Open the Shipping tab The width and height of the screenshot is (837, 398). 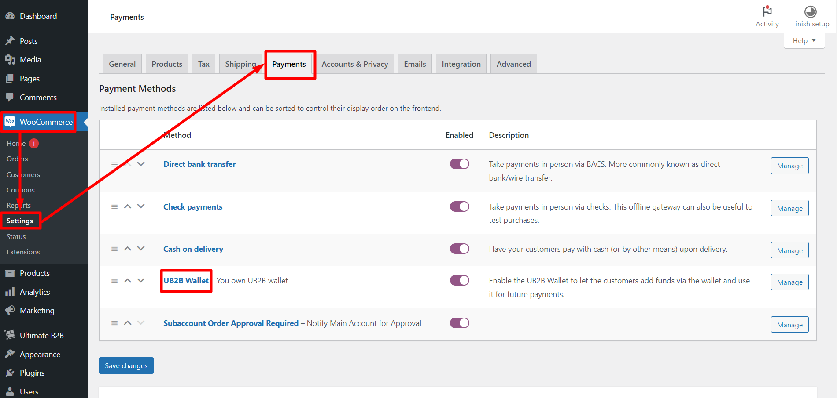coord(240,64)
